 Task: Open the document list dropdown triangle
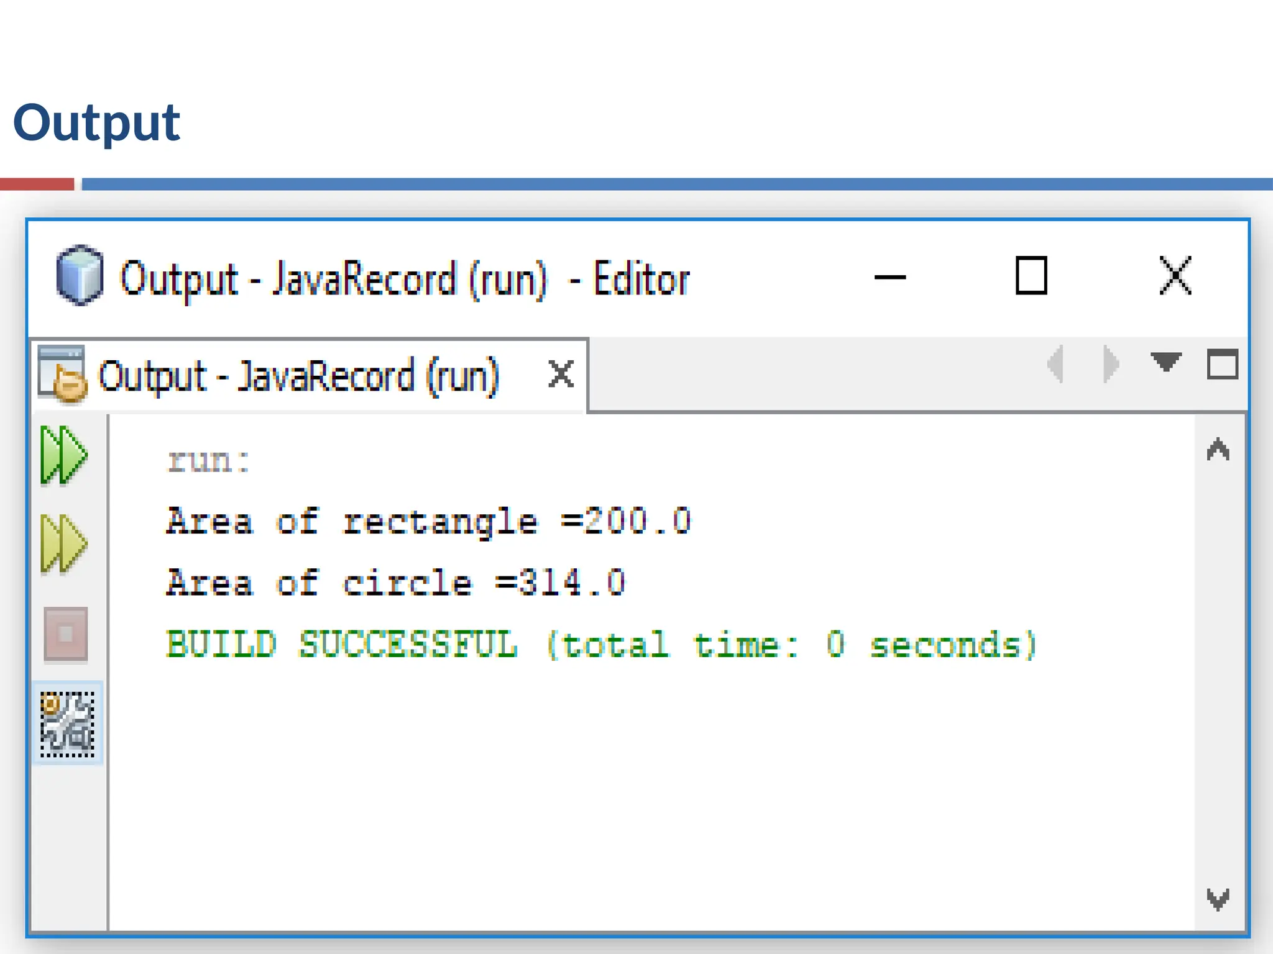click(1165, 362)
